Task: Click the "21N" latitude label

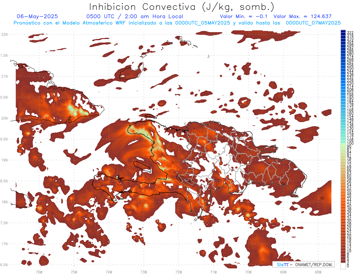Action: (x=4, y=77)
